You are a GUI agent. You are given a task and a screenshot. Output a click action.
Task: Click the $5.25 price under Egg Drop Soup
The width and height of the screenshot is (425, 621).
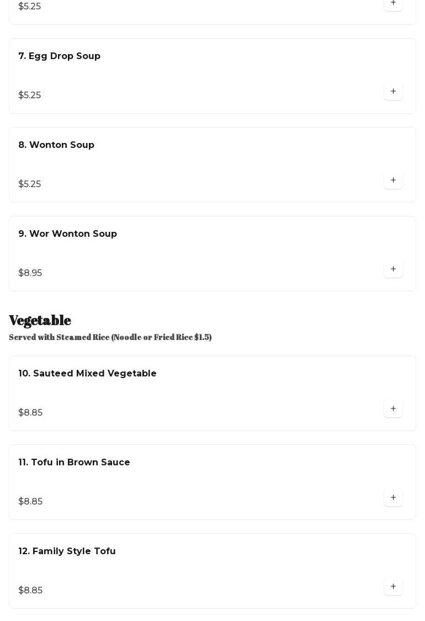pos(30,95)
